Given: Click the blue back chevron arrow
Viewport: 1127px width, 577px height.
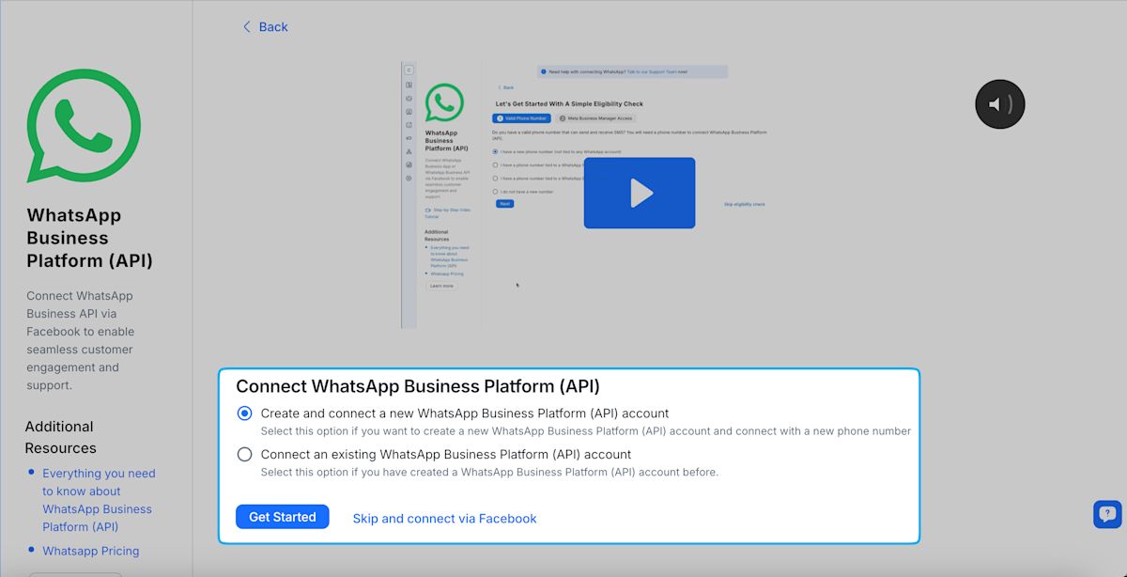Looking at the screenshot, I should tap(247, 26).
